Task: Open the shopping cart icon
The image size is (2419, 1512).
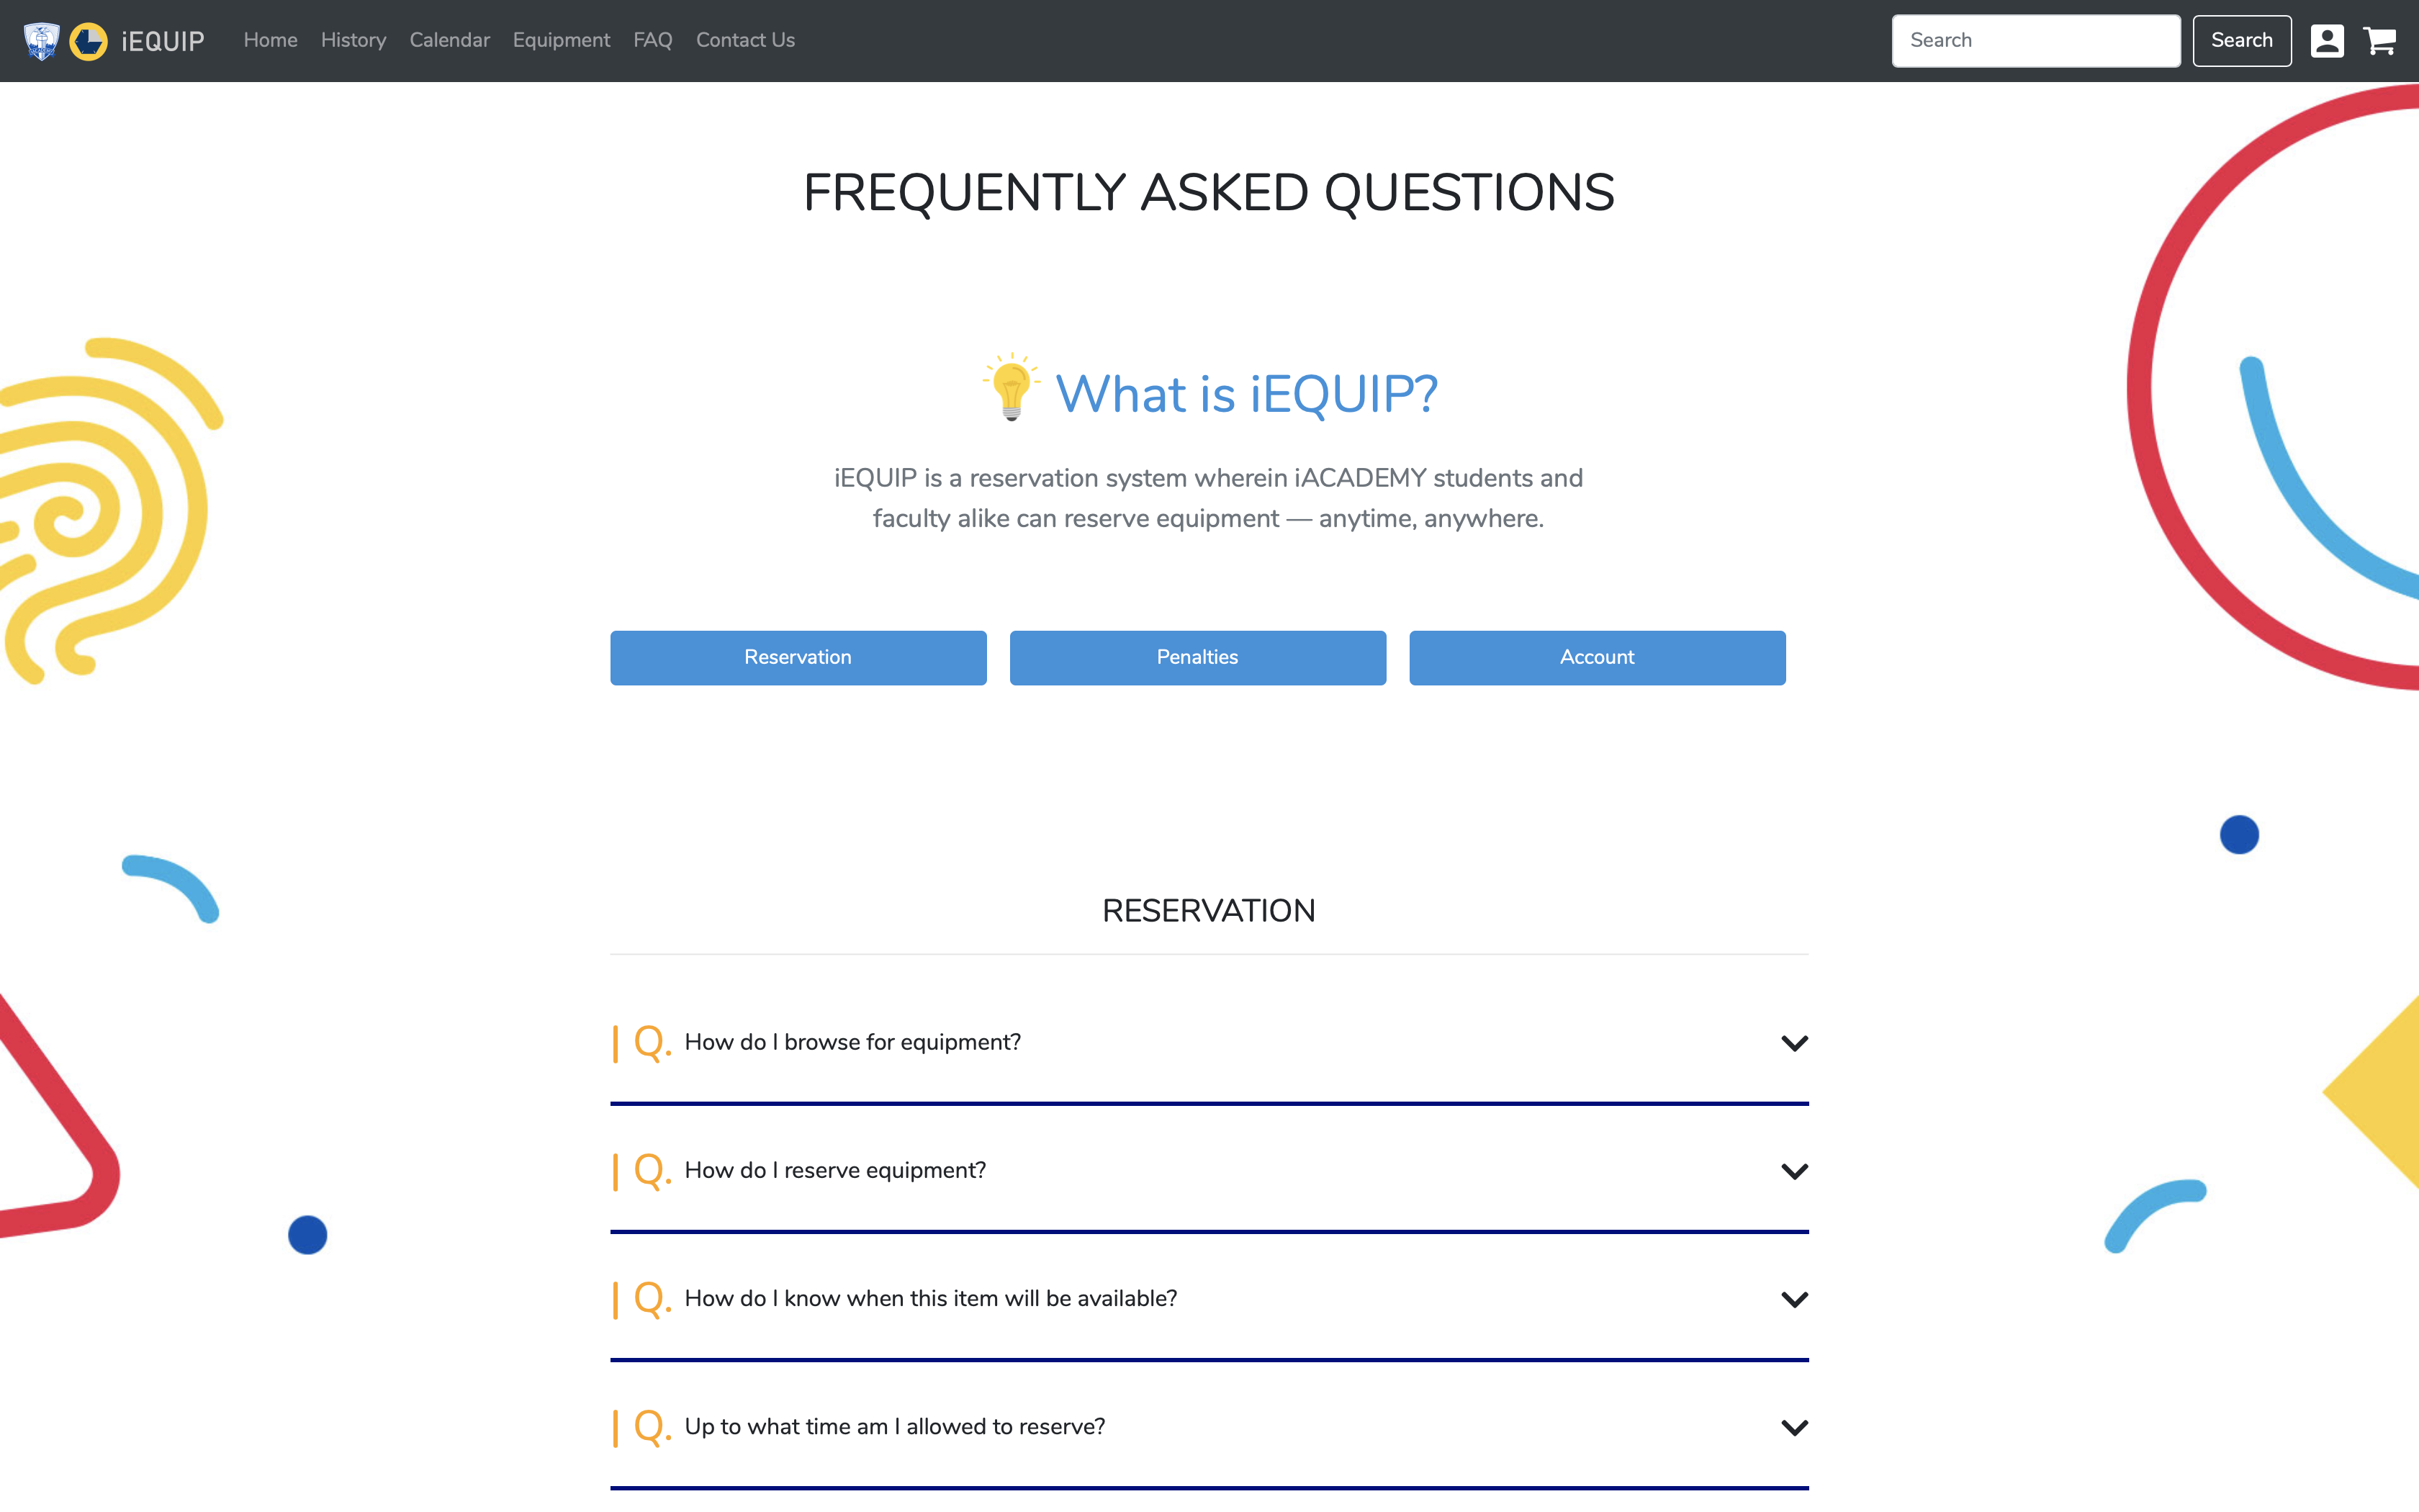Action: tap(2379, 41)
